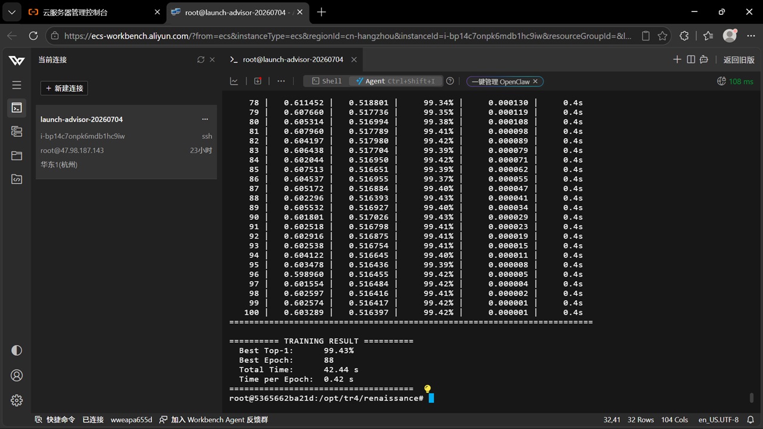Open more options for launch-advisor-20260704 connection
Screen dimensions: 763x429
[205, 119]
